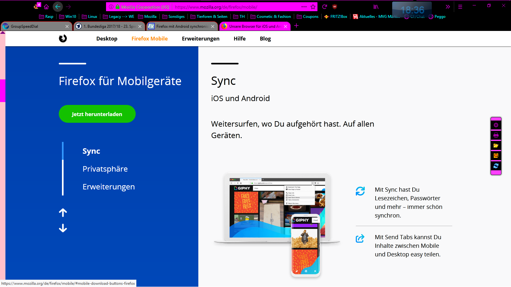Select Erweiterungen in the top navigation

click(x=201, y=39)
